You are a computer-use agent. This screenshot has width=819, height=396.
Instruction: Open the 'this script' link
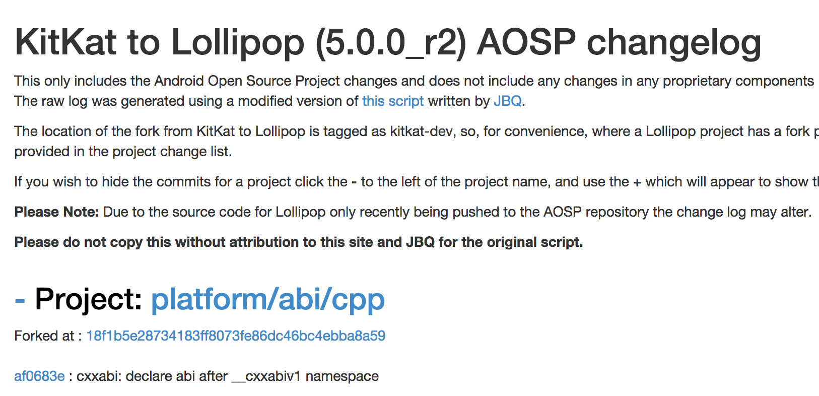point(393,101)
